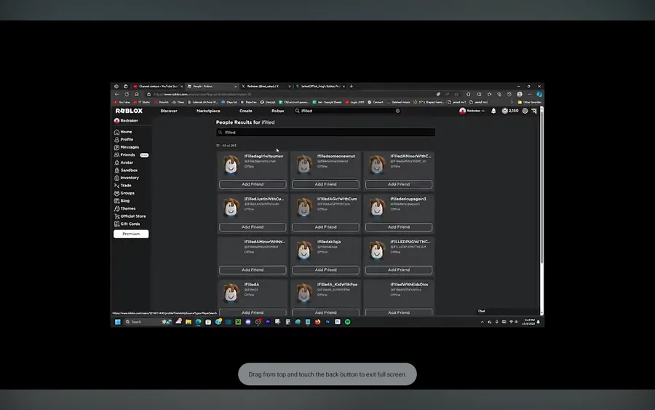Open Friends in the sidebar
The width and height of the screenshot is (655, 410).
(124, 154)
